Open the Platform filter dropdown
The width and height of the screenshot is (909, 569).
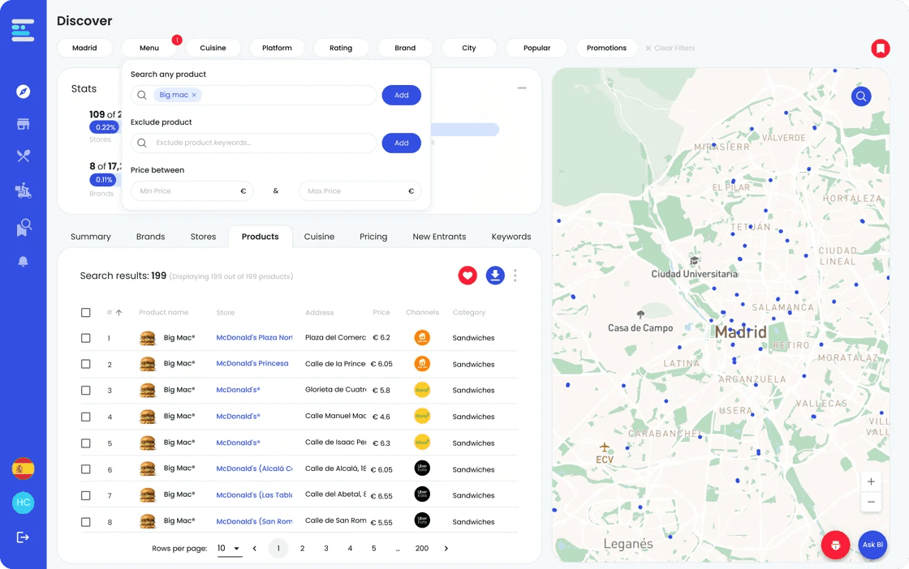tap(277, 48)
